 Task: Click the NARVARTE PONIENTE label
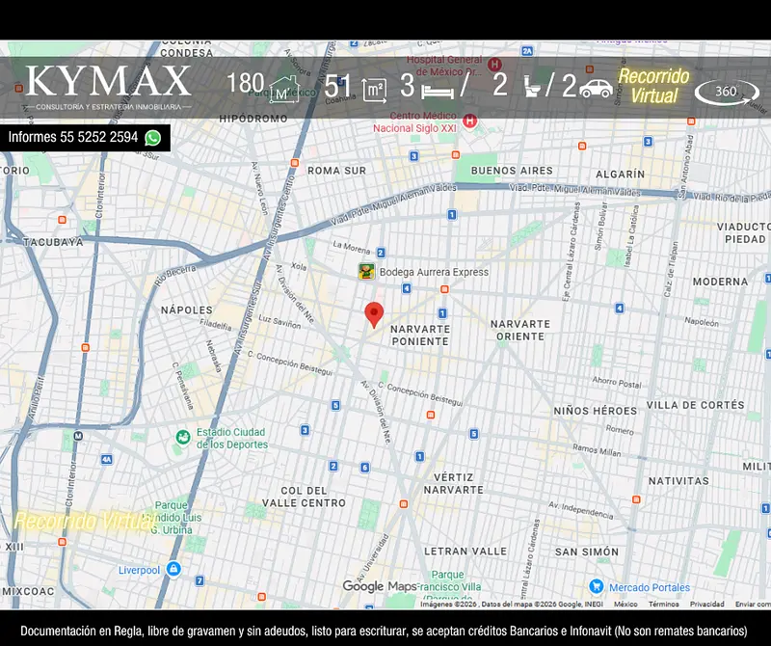tap(420, 336)
